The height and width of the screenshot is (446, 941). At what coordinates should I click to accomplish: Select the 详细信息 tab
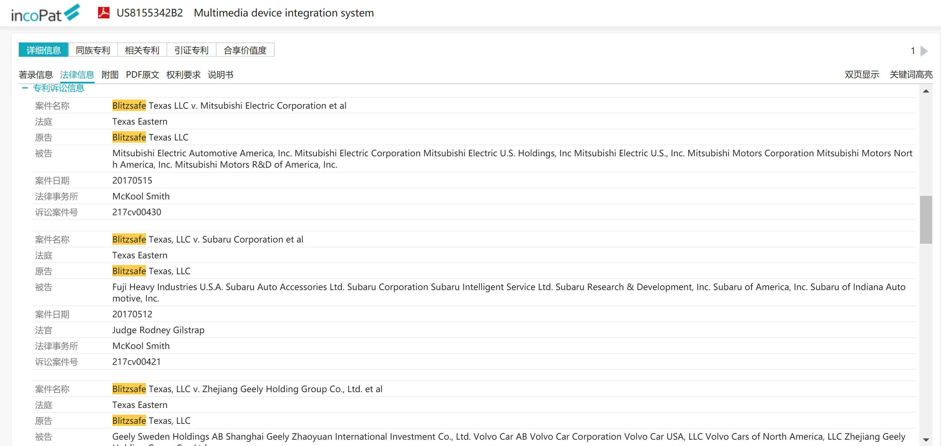tap(43, 50)
